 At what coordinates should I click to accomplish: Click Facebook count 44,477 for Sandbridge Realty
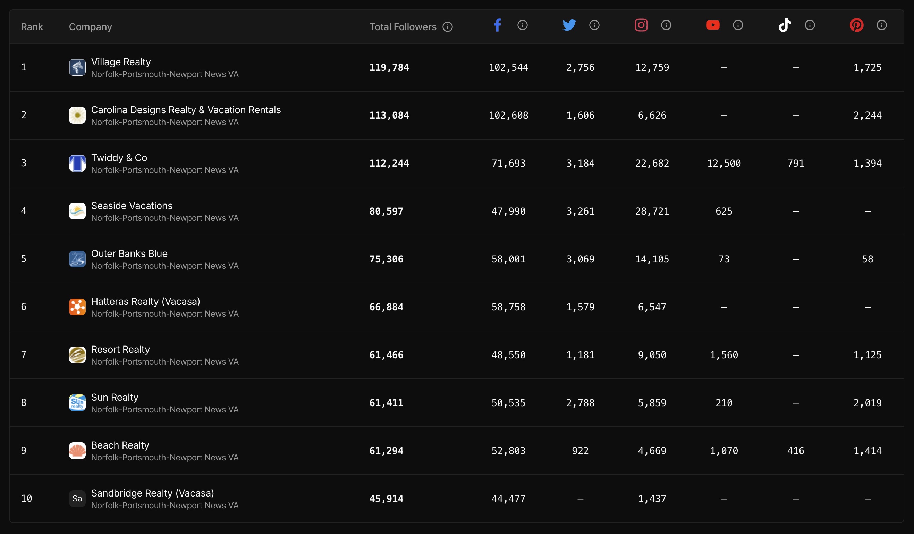(x=508, y=499)
